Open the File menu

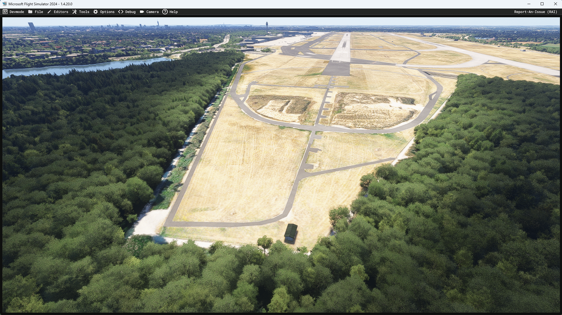[39, 12]
